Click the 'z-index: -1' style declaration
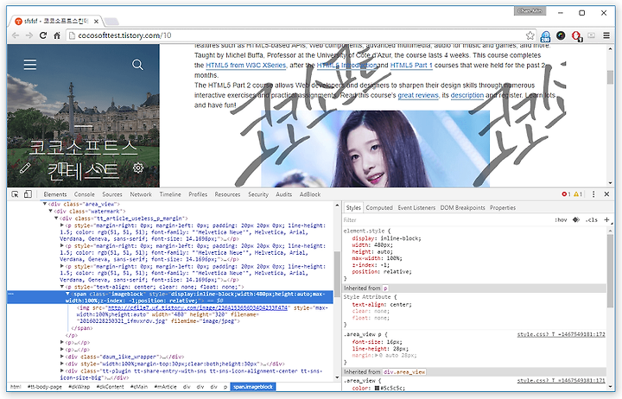The width and height of the screenshot is (622, 399). [x=371, y=265]
